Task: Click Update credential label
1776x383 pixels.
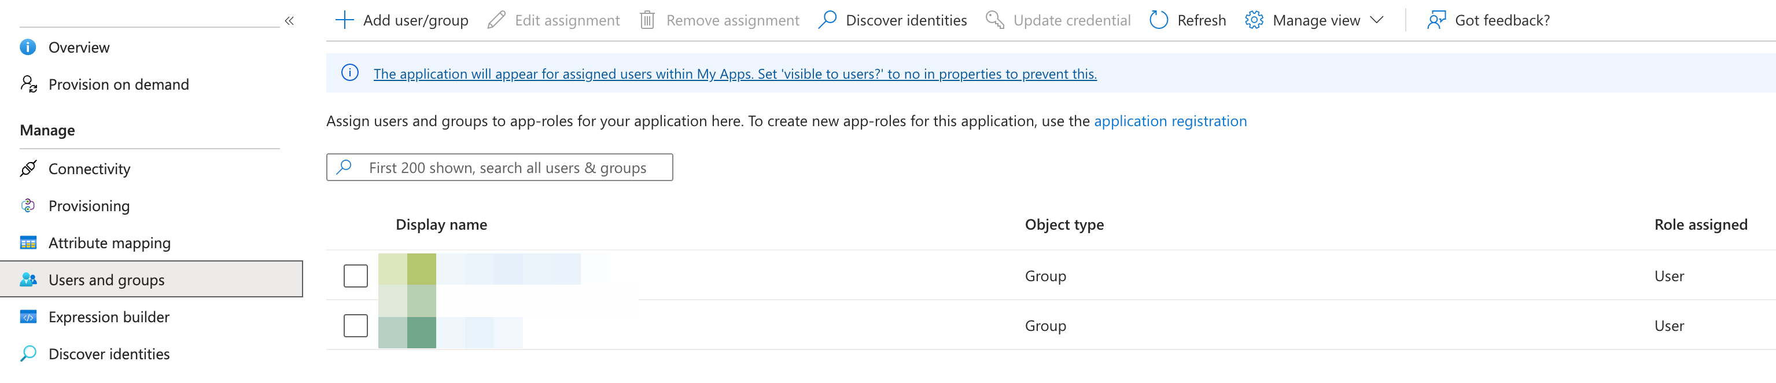Action: 1072,21
